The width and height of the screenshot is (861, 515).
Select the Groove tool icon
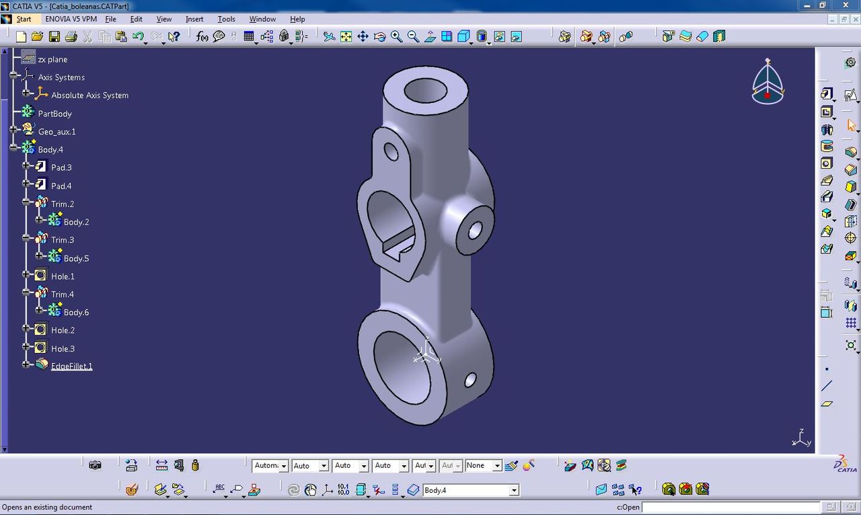point(827,146)
